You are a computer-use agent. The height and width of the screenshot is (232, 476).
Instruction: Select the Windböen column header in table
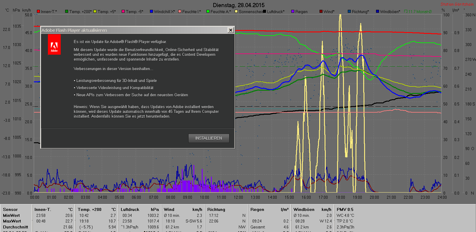[304, 209]
